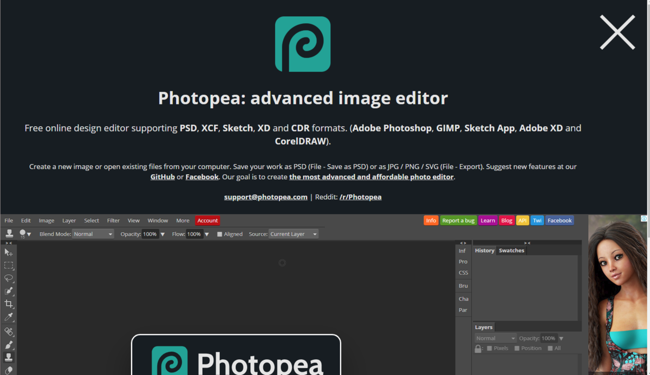Select the Move tool
The width and height of the screenshot is (650, 375).
(9, 253)
